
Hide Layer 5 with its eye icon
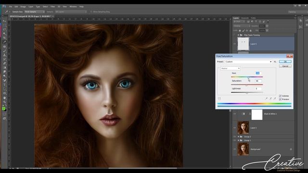tap(234, 44)
